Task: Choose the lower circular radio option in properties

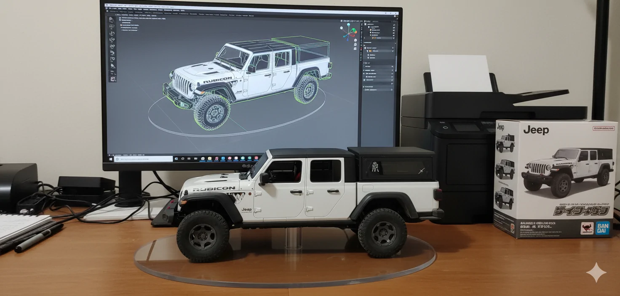Action: pos(368,58)
